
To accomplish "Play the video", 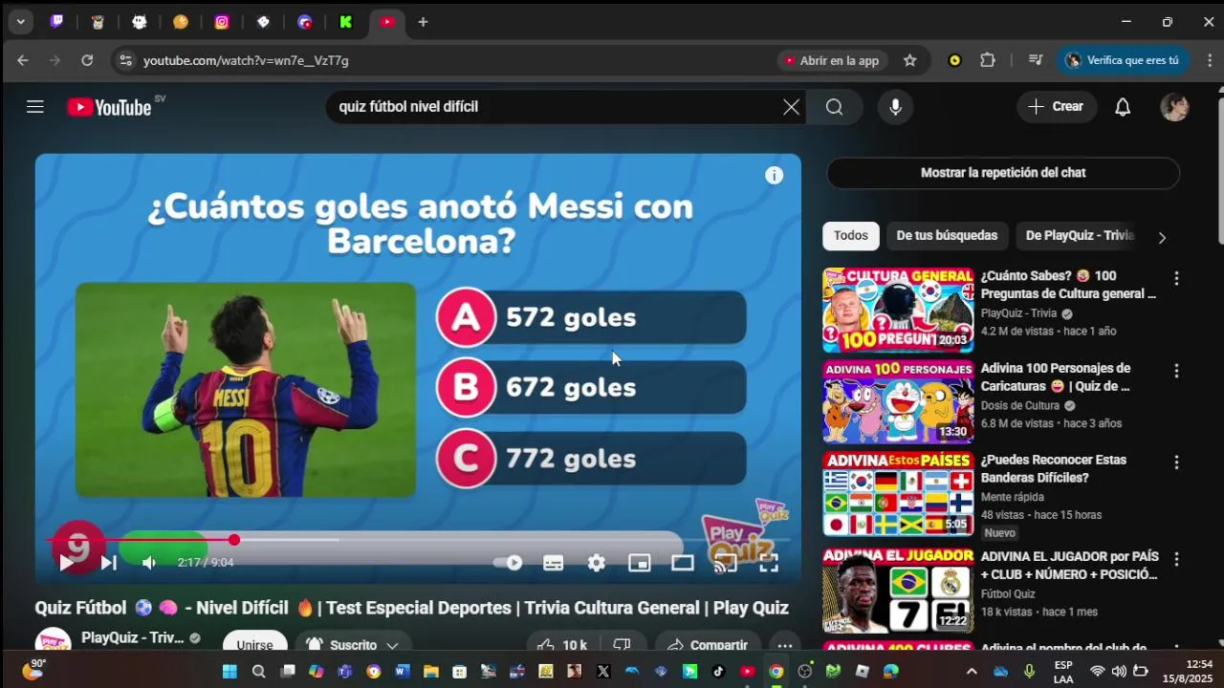I will [66, 563].
